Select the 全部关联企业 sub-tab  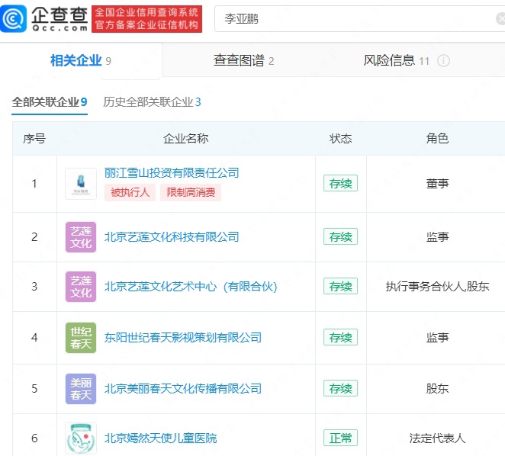50,102
